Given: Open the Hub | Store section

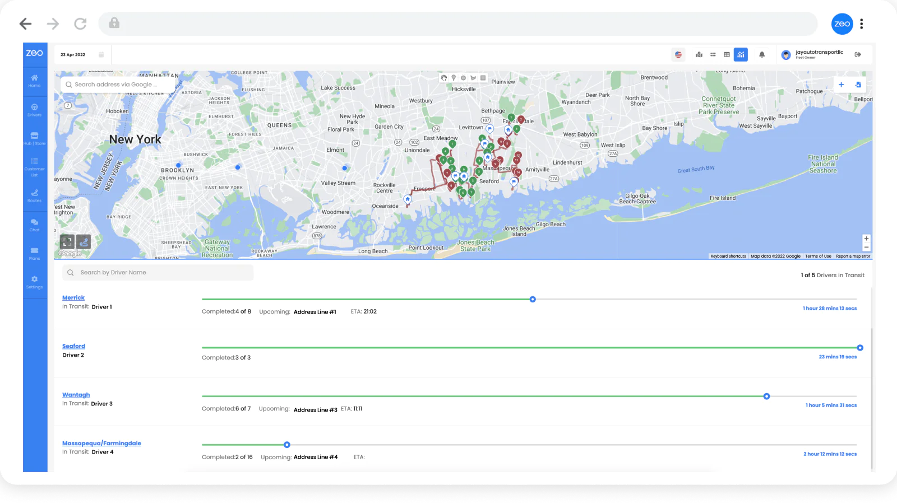Looking at the screenshot, I should click(35, 139).
